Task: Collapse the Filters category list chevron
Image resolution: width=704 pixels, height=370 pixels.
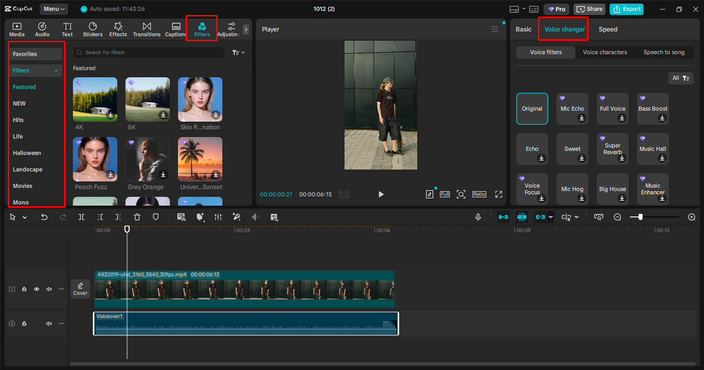Action: [x=56, y=70]
